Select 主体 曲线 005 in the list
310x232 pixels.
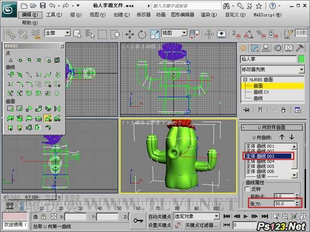260,166
